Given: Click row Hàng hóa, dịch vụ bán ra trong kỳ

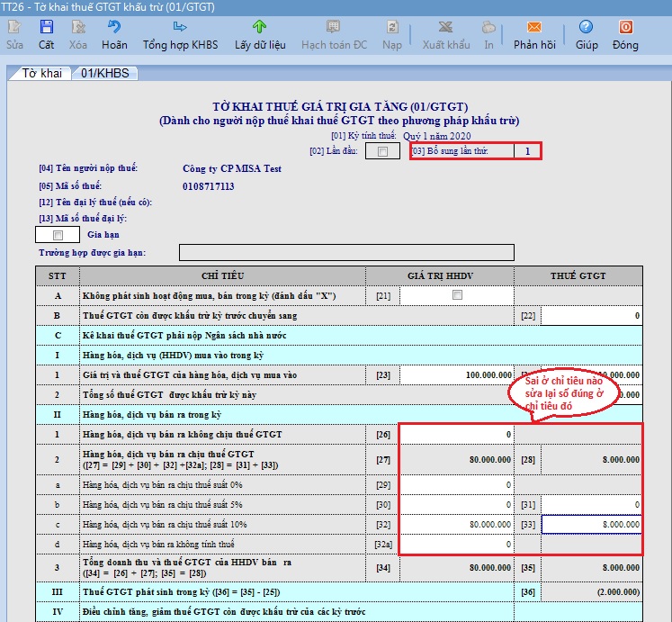Looking at the screenshot, I should click(x=339, y=415).
